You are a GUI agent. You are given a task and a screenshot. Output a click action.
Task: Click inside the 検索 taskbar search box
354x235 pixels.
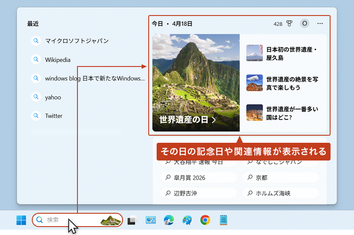coord(66,220)
